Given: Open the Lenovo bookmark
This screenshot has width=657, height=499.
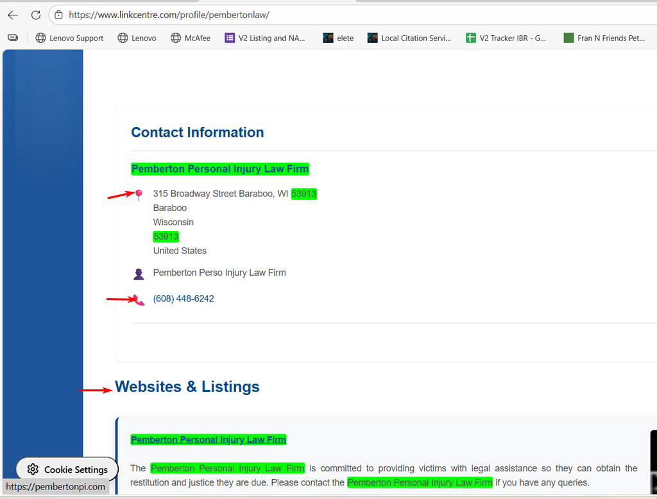Looking at the screenshot, I should [x=137, y=38].
